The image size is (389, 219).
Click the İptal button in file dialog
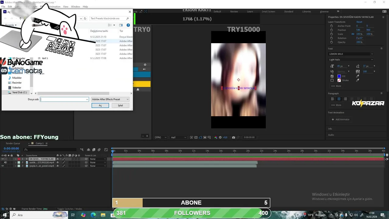(x=121, y=105)
